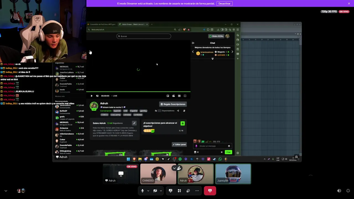Click the Kick player green progress bar
The height and width of the screenshot is (199, 354).
point(138,91)
